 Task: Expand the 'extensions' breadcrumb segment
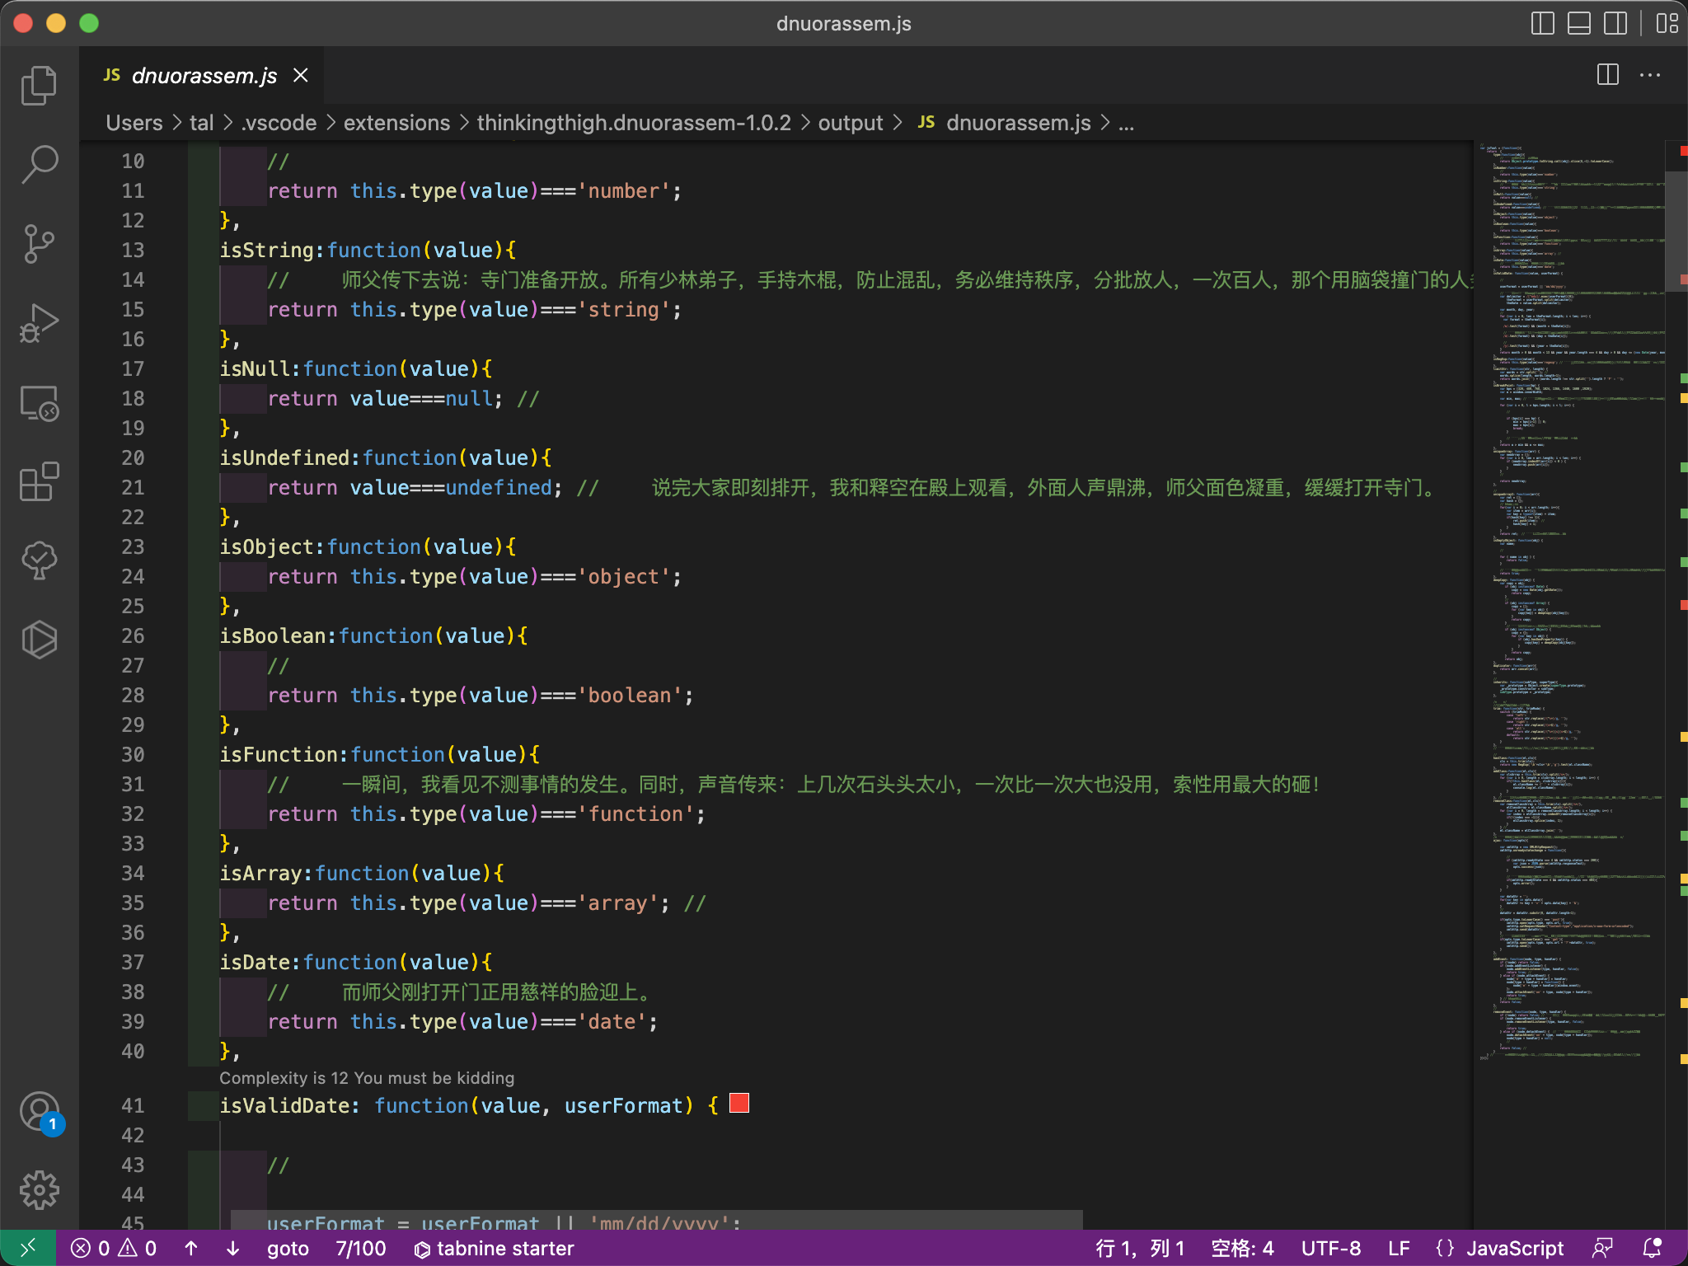(x=396, y=123)
